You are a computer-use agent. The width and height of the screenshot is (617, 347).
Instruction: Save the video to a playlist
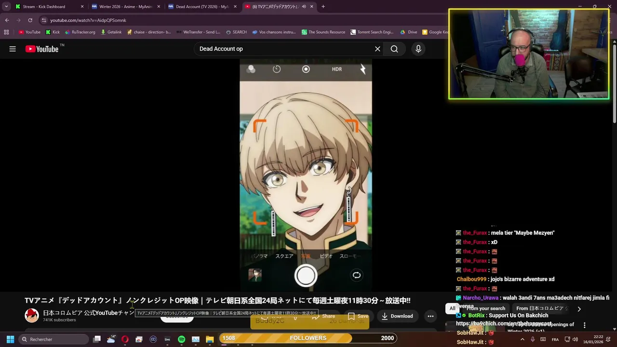click(x=358, y=316)
